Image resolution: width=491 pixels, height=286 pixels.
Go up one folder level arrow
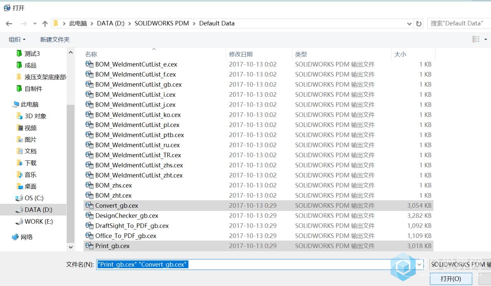[x=45, y=23]
